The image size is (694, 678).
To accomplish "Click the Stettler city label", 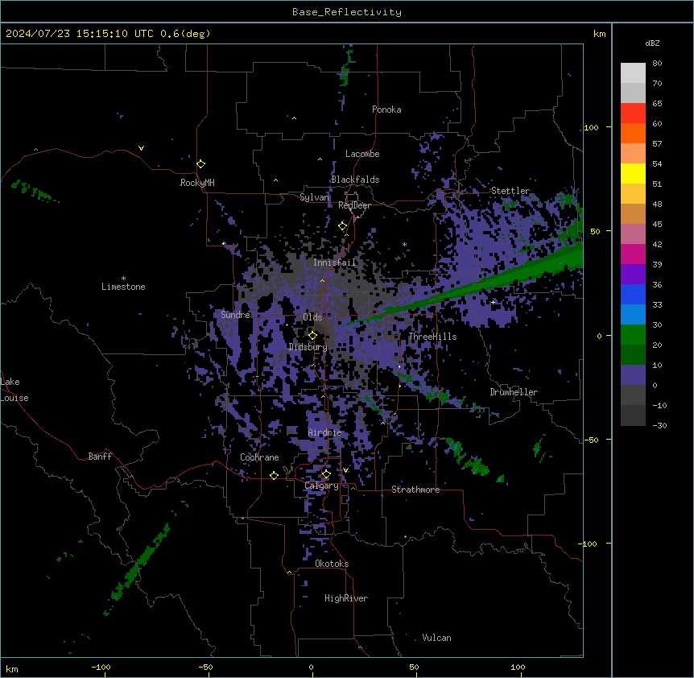I will tap(510, 191).
